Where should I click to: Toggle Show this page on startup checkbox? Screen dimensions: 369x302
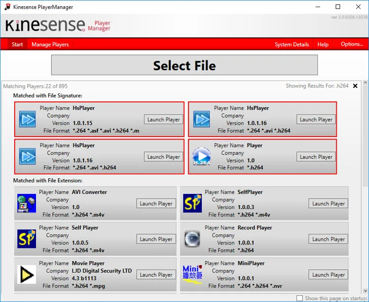click(299, 298)
